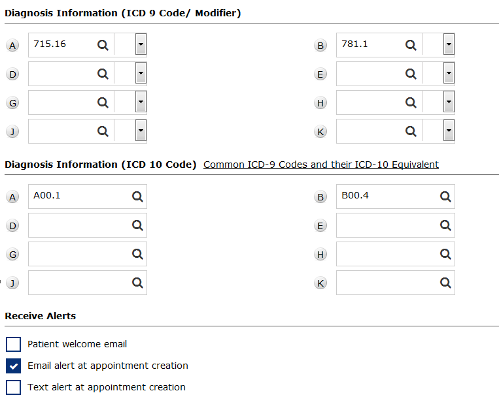The width and height of the screenshot is (499, 408).
Task: Open ICD 10 lookup for field J
Action: coord(137,283)
